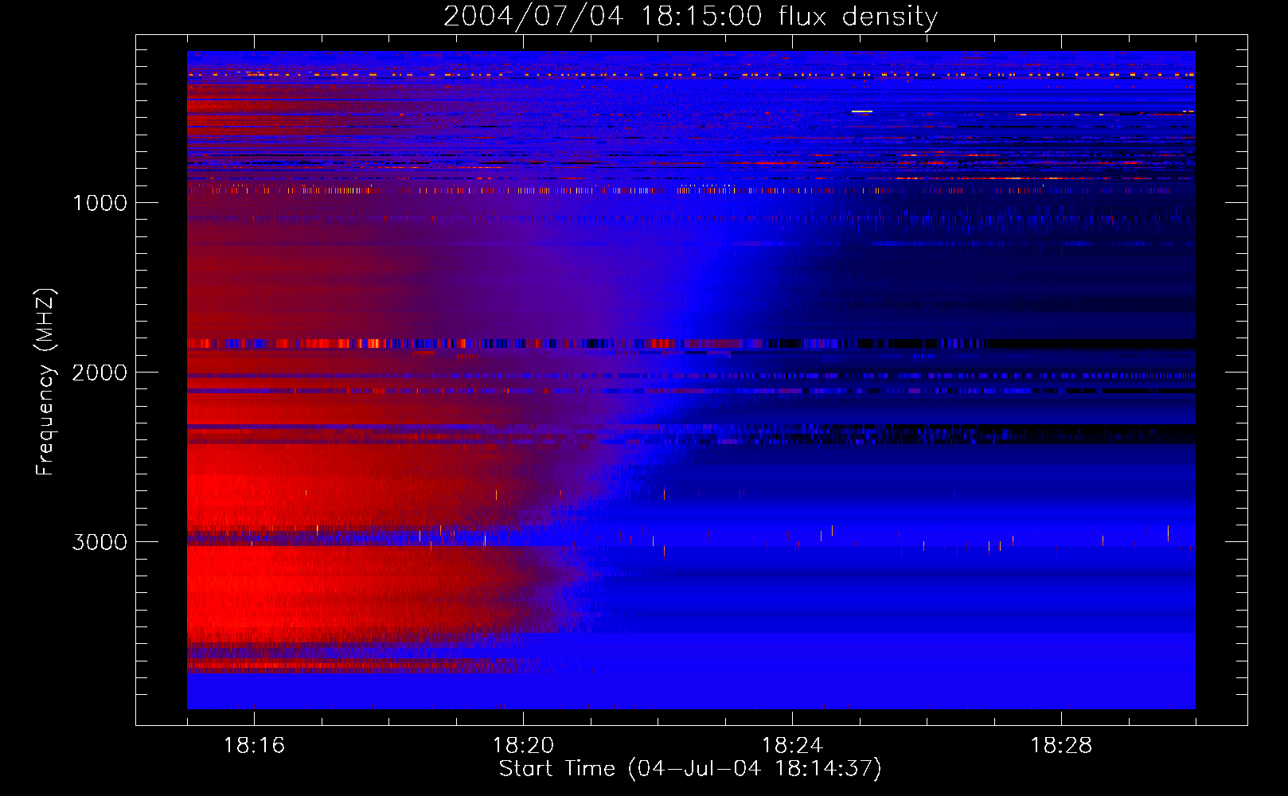Click the 3000 frequency tick label
This screenshot has width=1288, height=796.
[x=100, y=542]
